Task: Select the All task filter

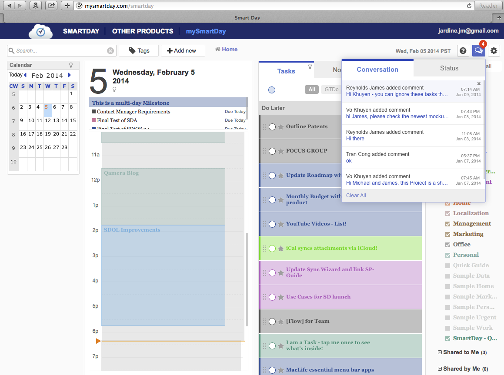Action: [x=312, y=90]
